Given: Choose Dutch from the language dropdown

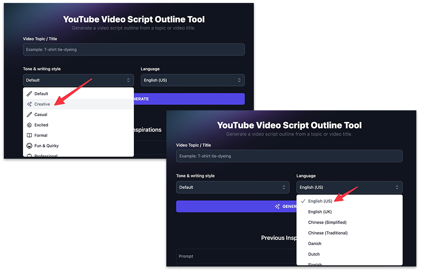Looking at the screenshot, I should click(x=314, y=254).
